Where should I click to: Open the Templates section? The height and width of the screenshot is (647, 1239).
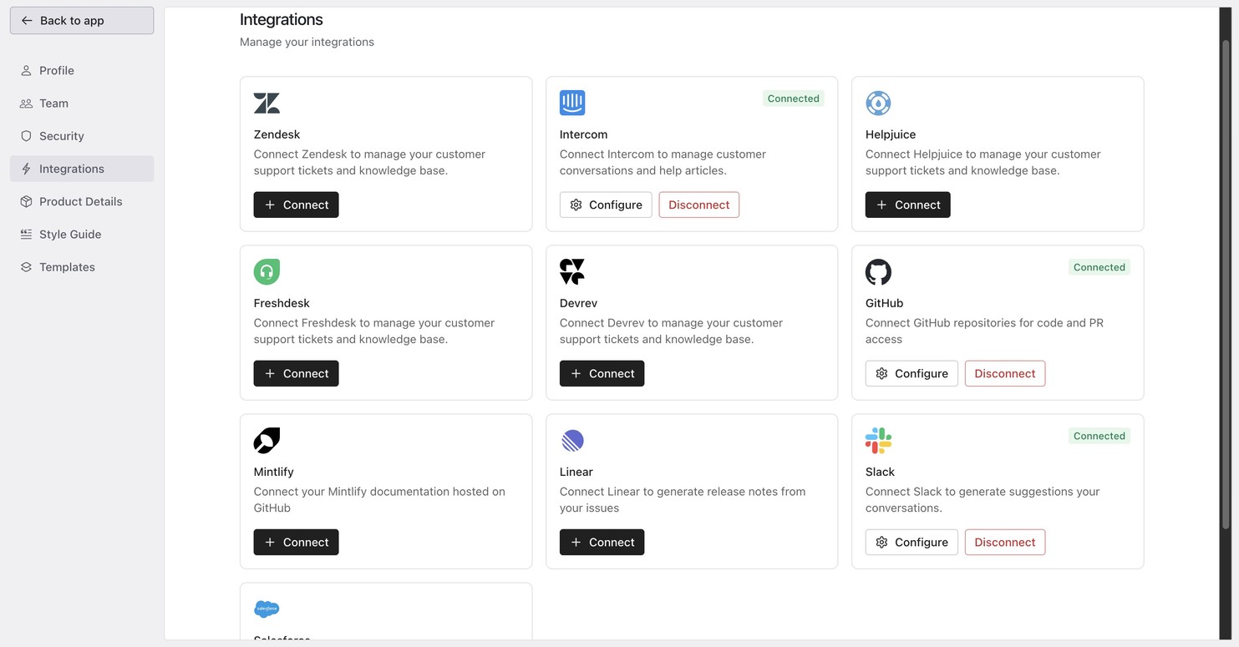pos(82,267)
